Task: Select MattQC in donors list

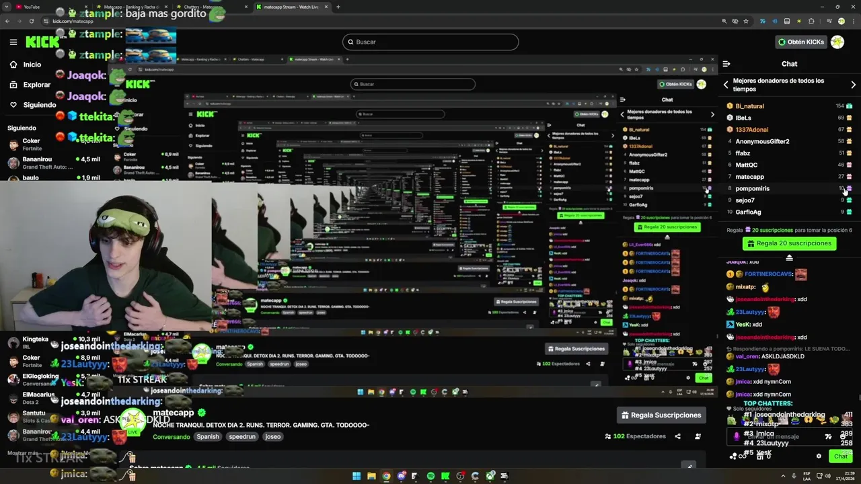Action: coord(790,165)
